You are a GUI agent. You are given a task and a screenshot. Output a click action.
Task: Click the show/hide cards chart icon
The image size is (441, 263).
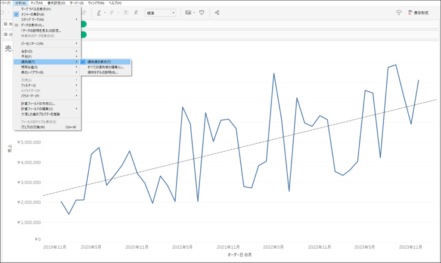[188, 12]
